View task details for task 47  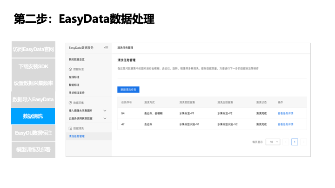285,124
